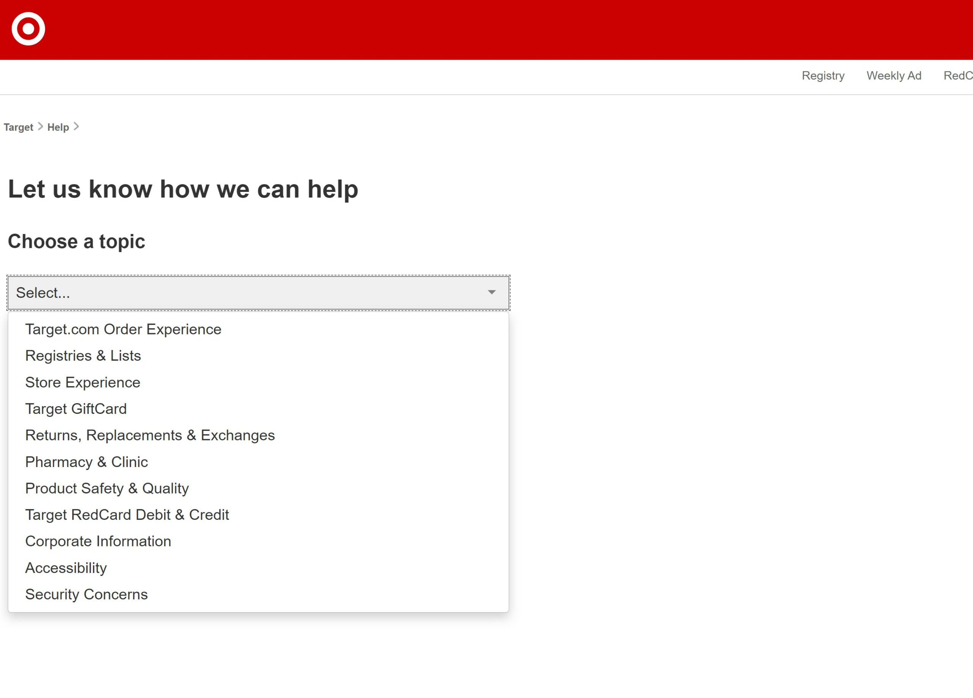
Task: Collapse the Select... topic dropdown
Action: coord(258,293)
